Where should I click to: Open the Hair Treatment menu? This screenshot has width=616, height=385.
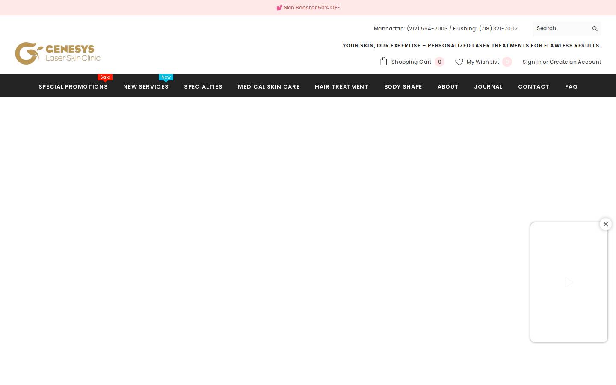point(341,86)
